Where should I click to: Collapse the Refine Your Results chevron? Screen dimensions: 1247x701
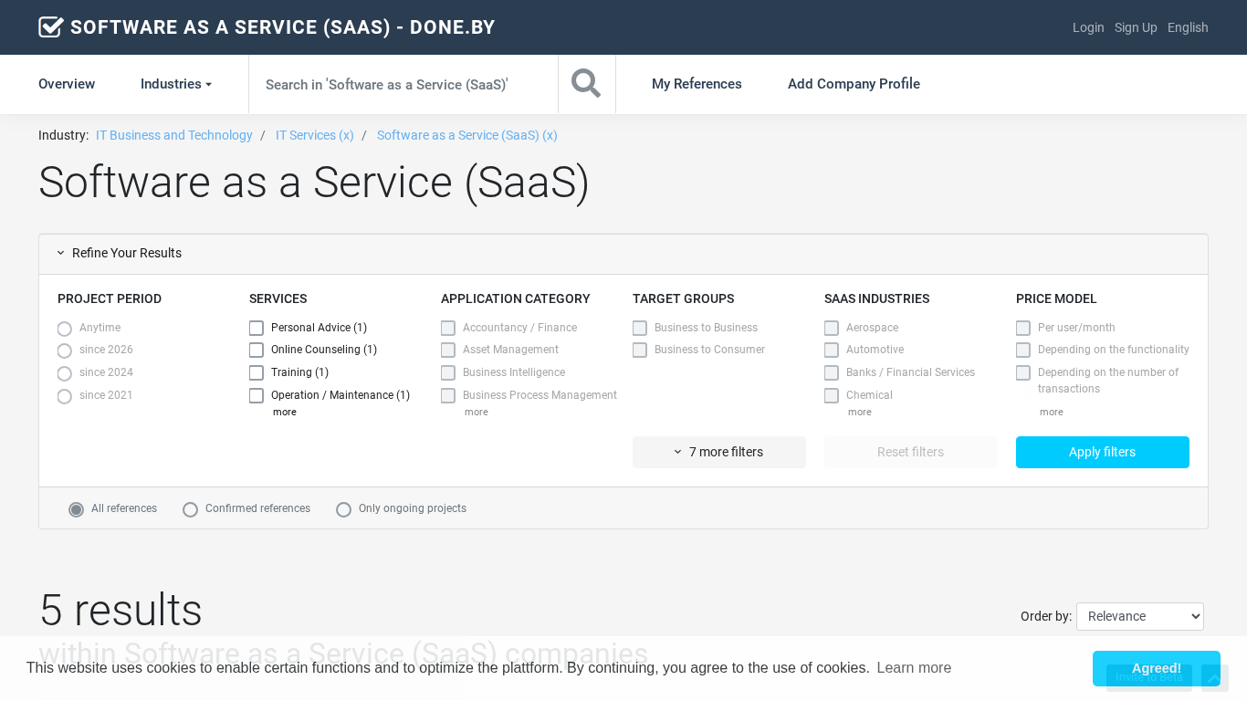pyautogui.click(x=61, y=254)
